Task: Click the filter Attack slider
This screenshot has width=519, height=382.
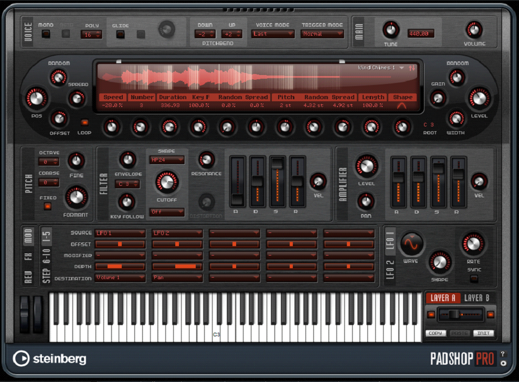Action: (x=237, y=182)
